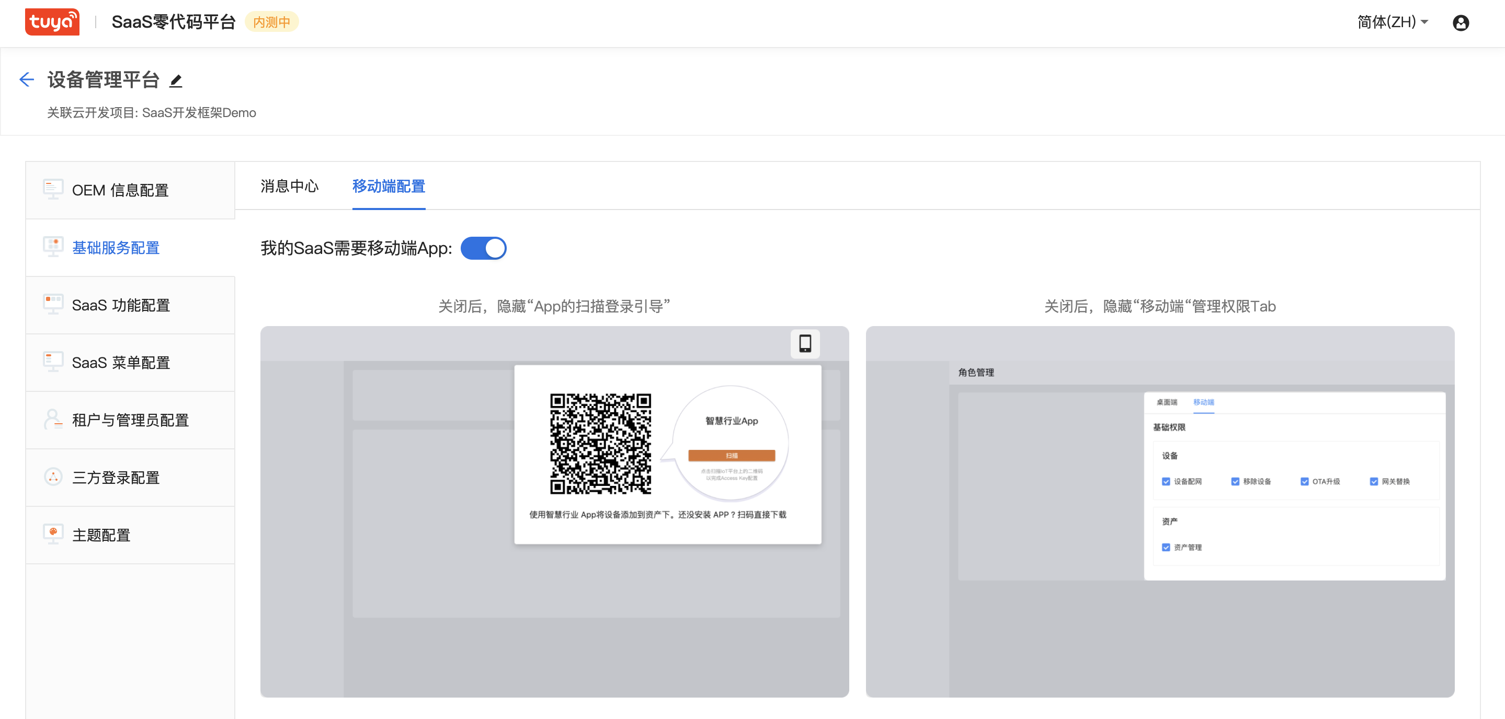Screen dimensions: 1505x719
Task: Open SaaS 功能配置 menu item
Action: point(130,305)
